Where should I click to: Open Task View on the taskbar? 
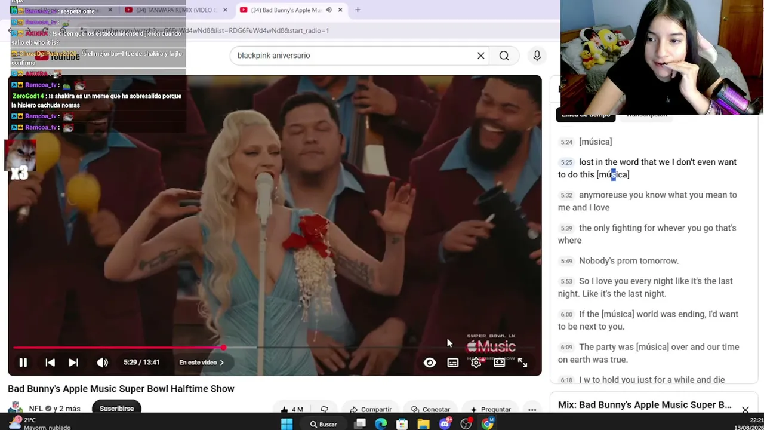[x=361, y=424]
